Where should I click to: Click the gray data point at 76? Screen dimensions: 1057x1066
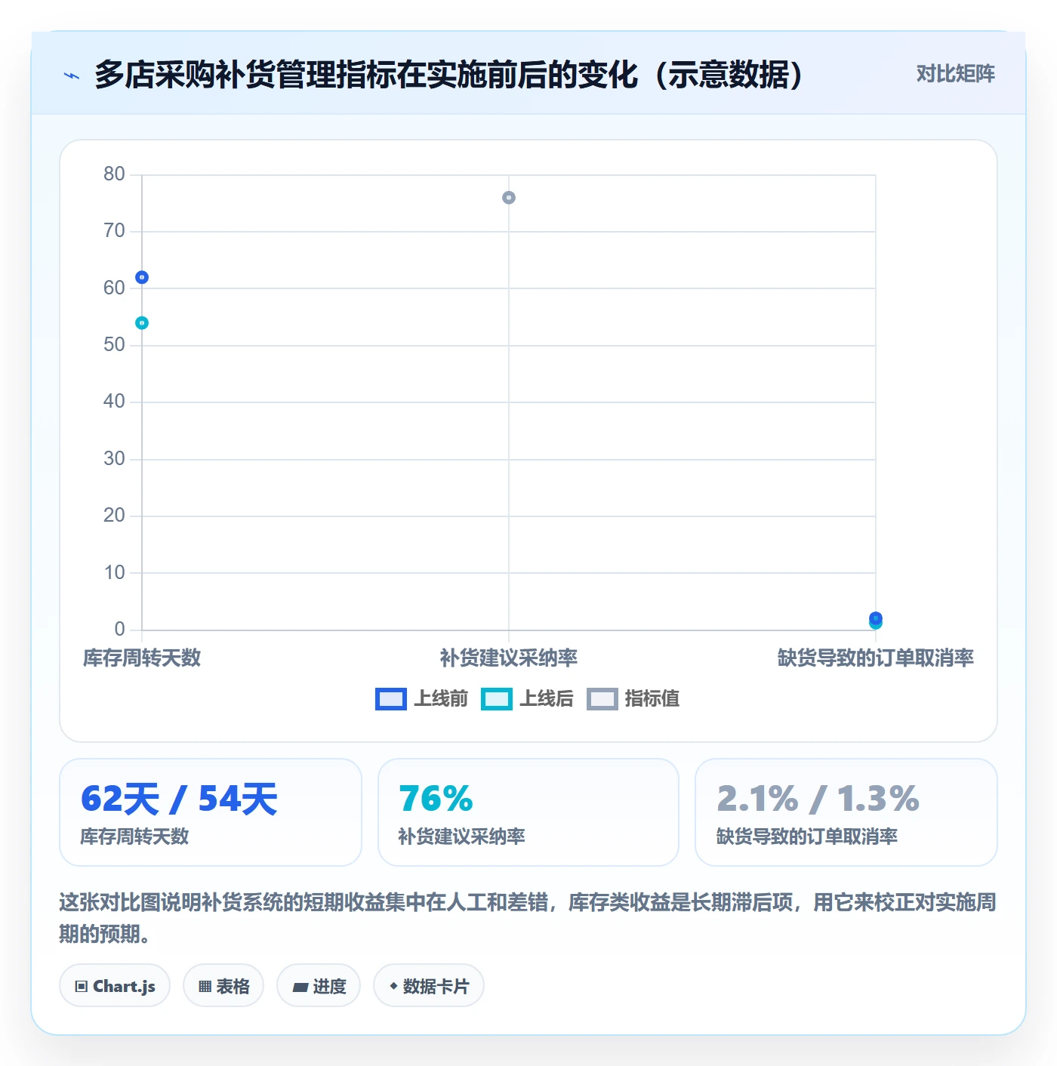509,198
